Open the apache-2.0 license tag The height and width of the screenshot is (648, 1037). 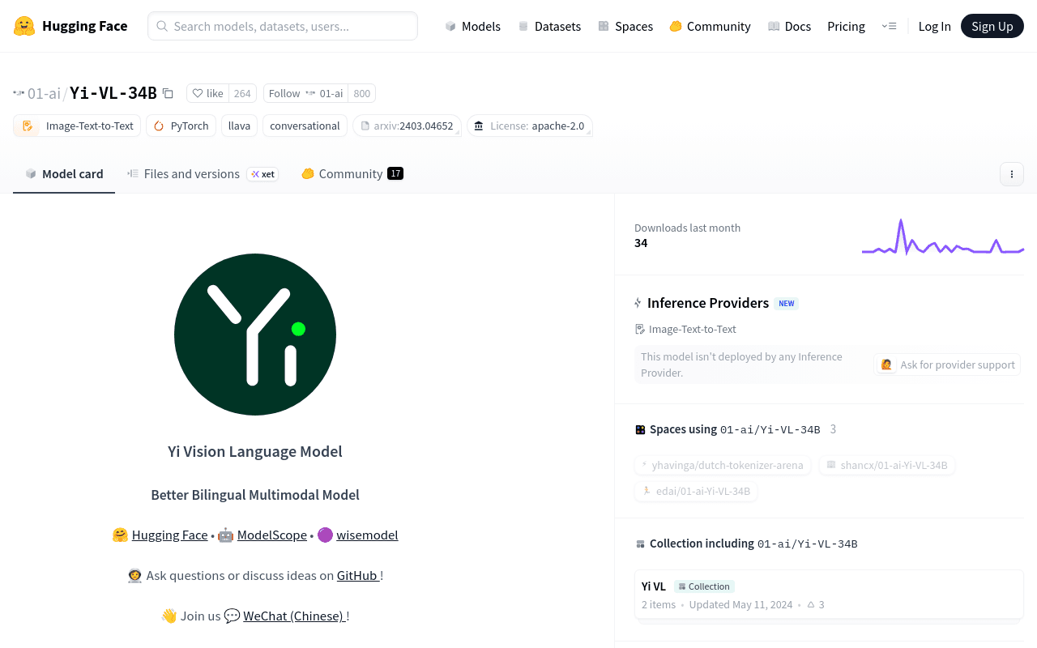tap(529, 126)
